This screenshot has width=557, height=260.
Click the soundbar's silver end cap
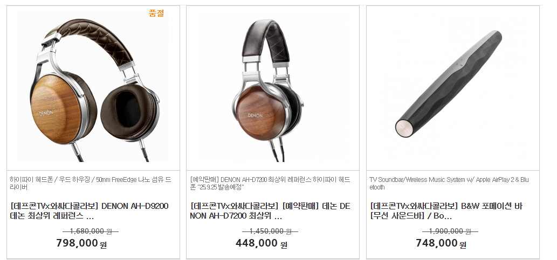[404, 128]
